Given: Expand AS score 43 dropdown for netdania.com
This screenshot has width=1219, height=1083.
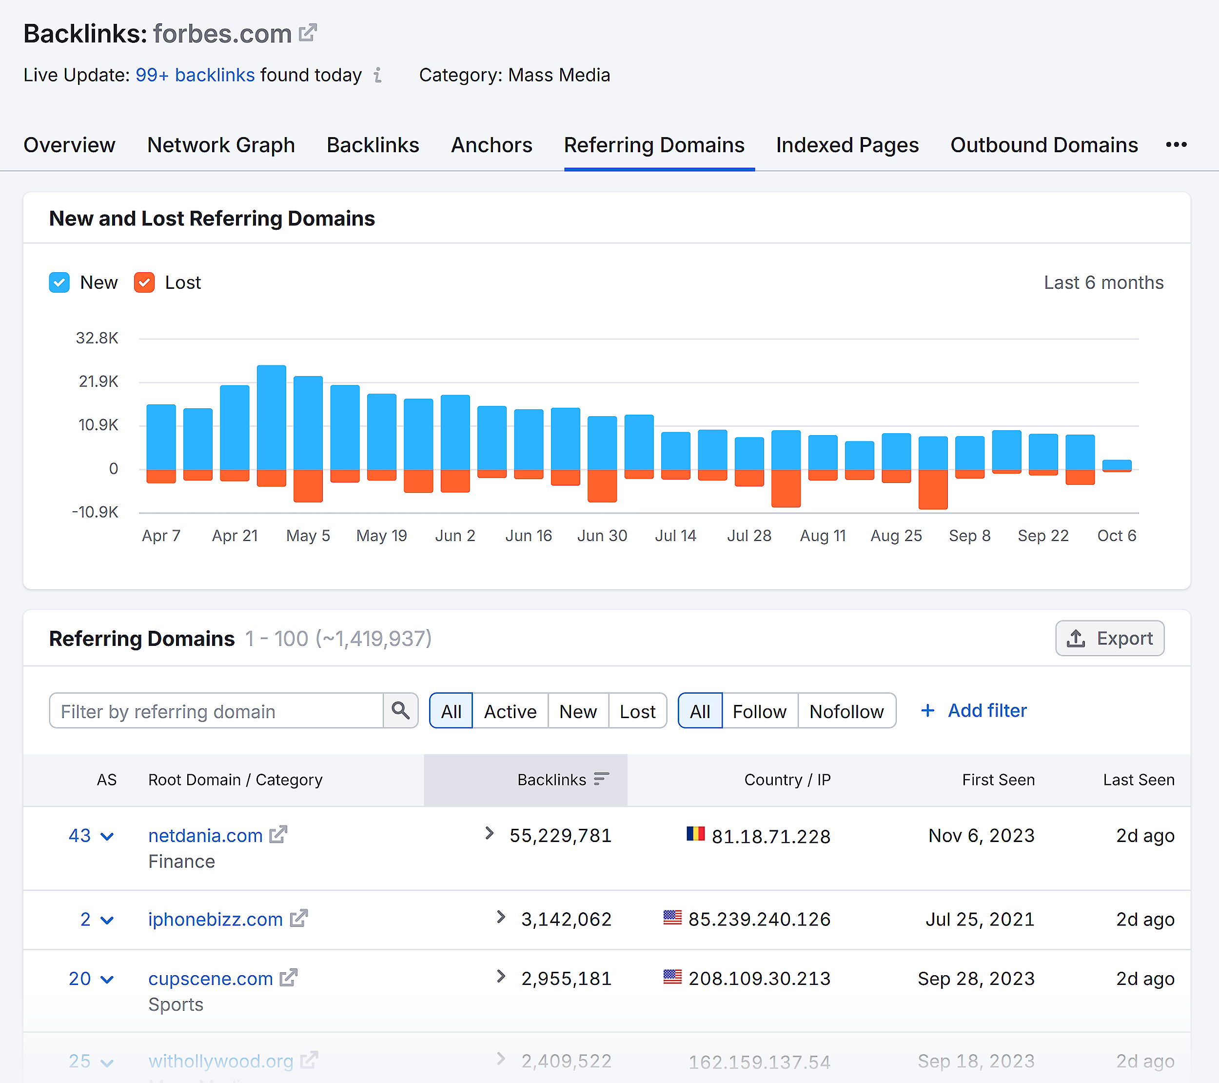Looking at the screenshot, I should click(x=107, y=837).
